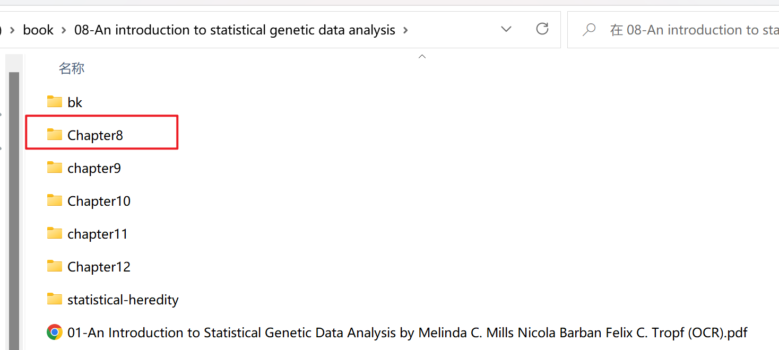The image size is (779, 350).
Task: Click the sort arrow above the column header
Action: point(422,56)
